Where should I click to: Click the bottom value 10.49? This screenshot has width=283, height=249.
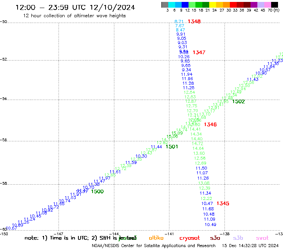(x=210, y=224)
